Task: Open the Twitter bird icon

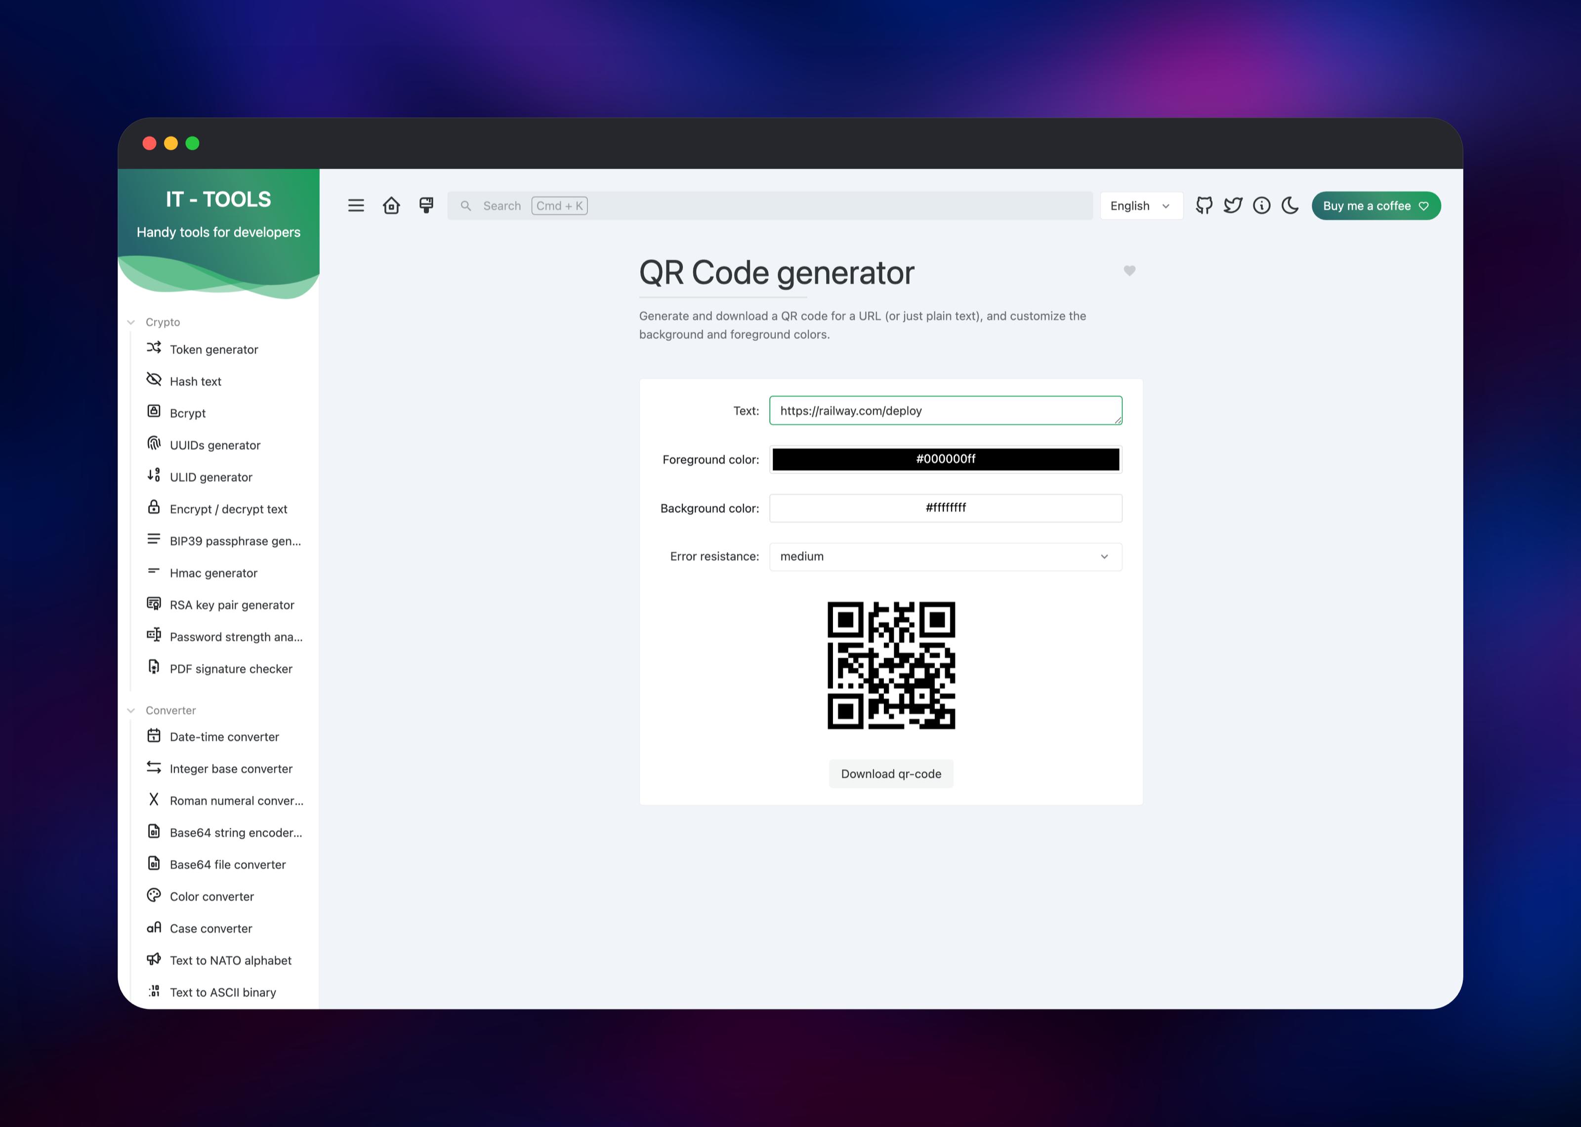Action: 1233,205
